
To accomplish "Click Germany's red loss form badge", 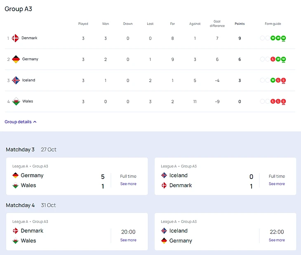I will [273, 59].
